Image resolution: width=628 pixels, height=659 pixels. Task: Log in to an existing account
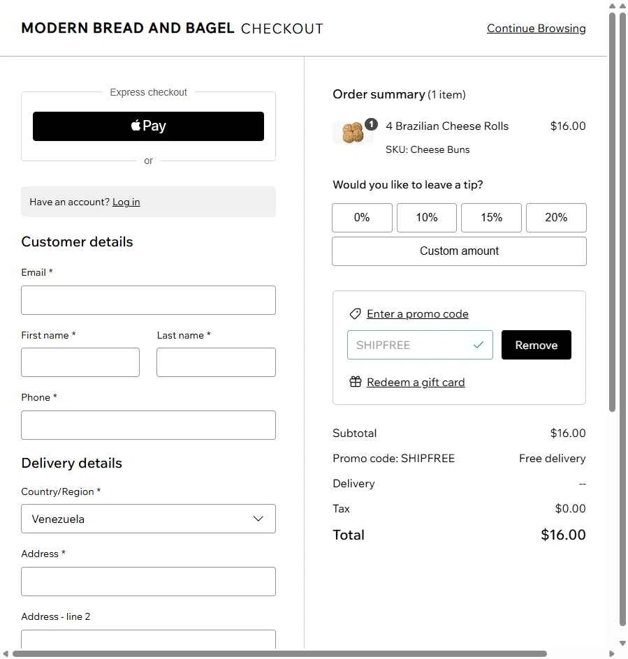(126, 201)
